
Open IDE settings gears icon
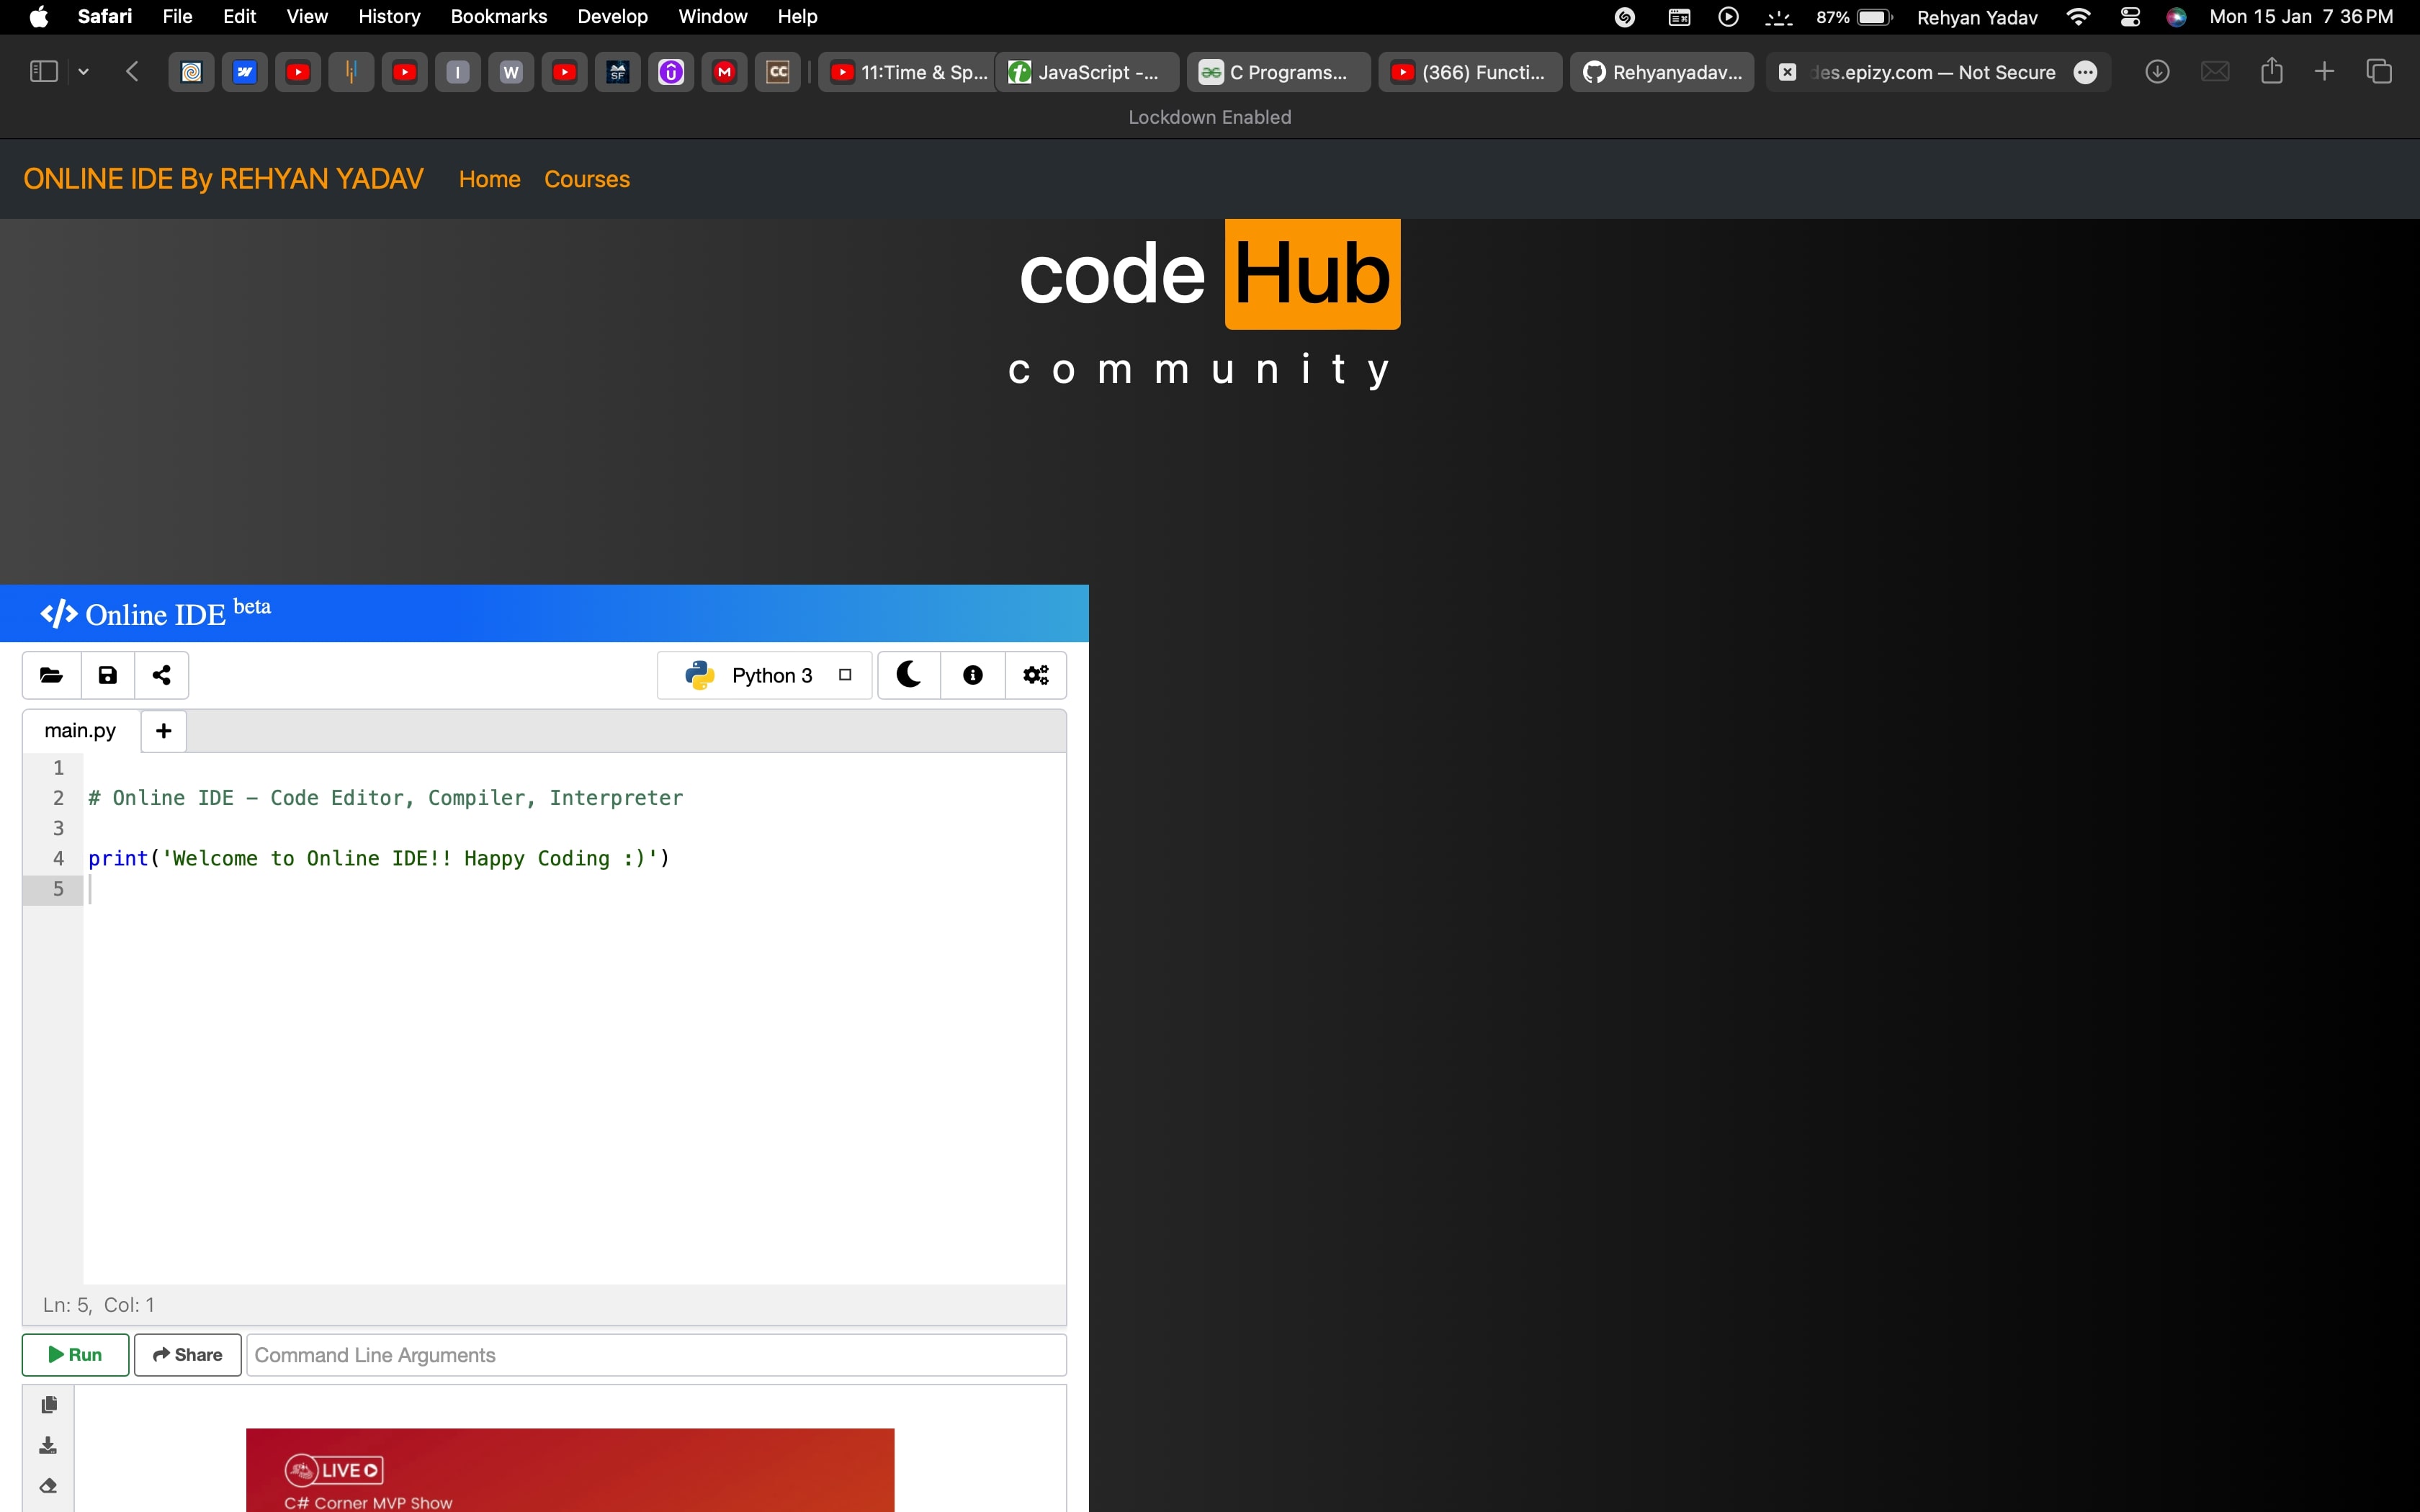tap(1035, 675)
